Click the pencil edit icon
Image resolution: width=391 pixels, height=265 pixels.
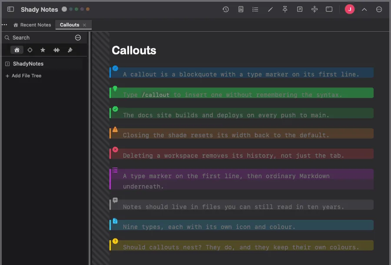point(270,10)
